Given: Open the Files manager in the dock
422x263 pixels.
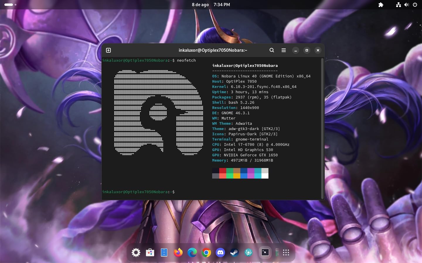Looking at the screenshot, I should pos(164,252).
